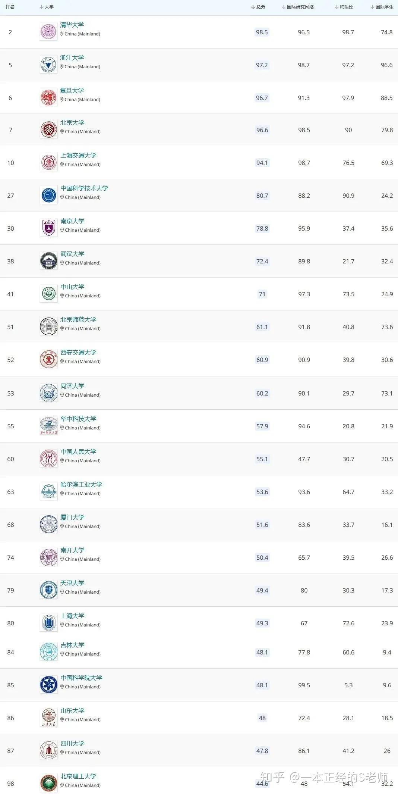Sort table by 大学 column header

pos(47,7)
